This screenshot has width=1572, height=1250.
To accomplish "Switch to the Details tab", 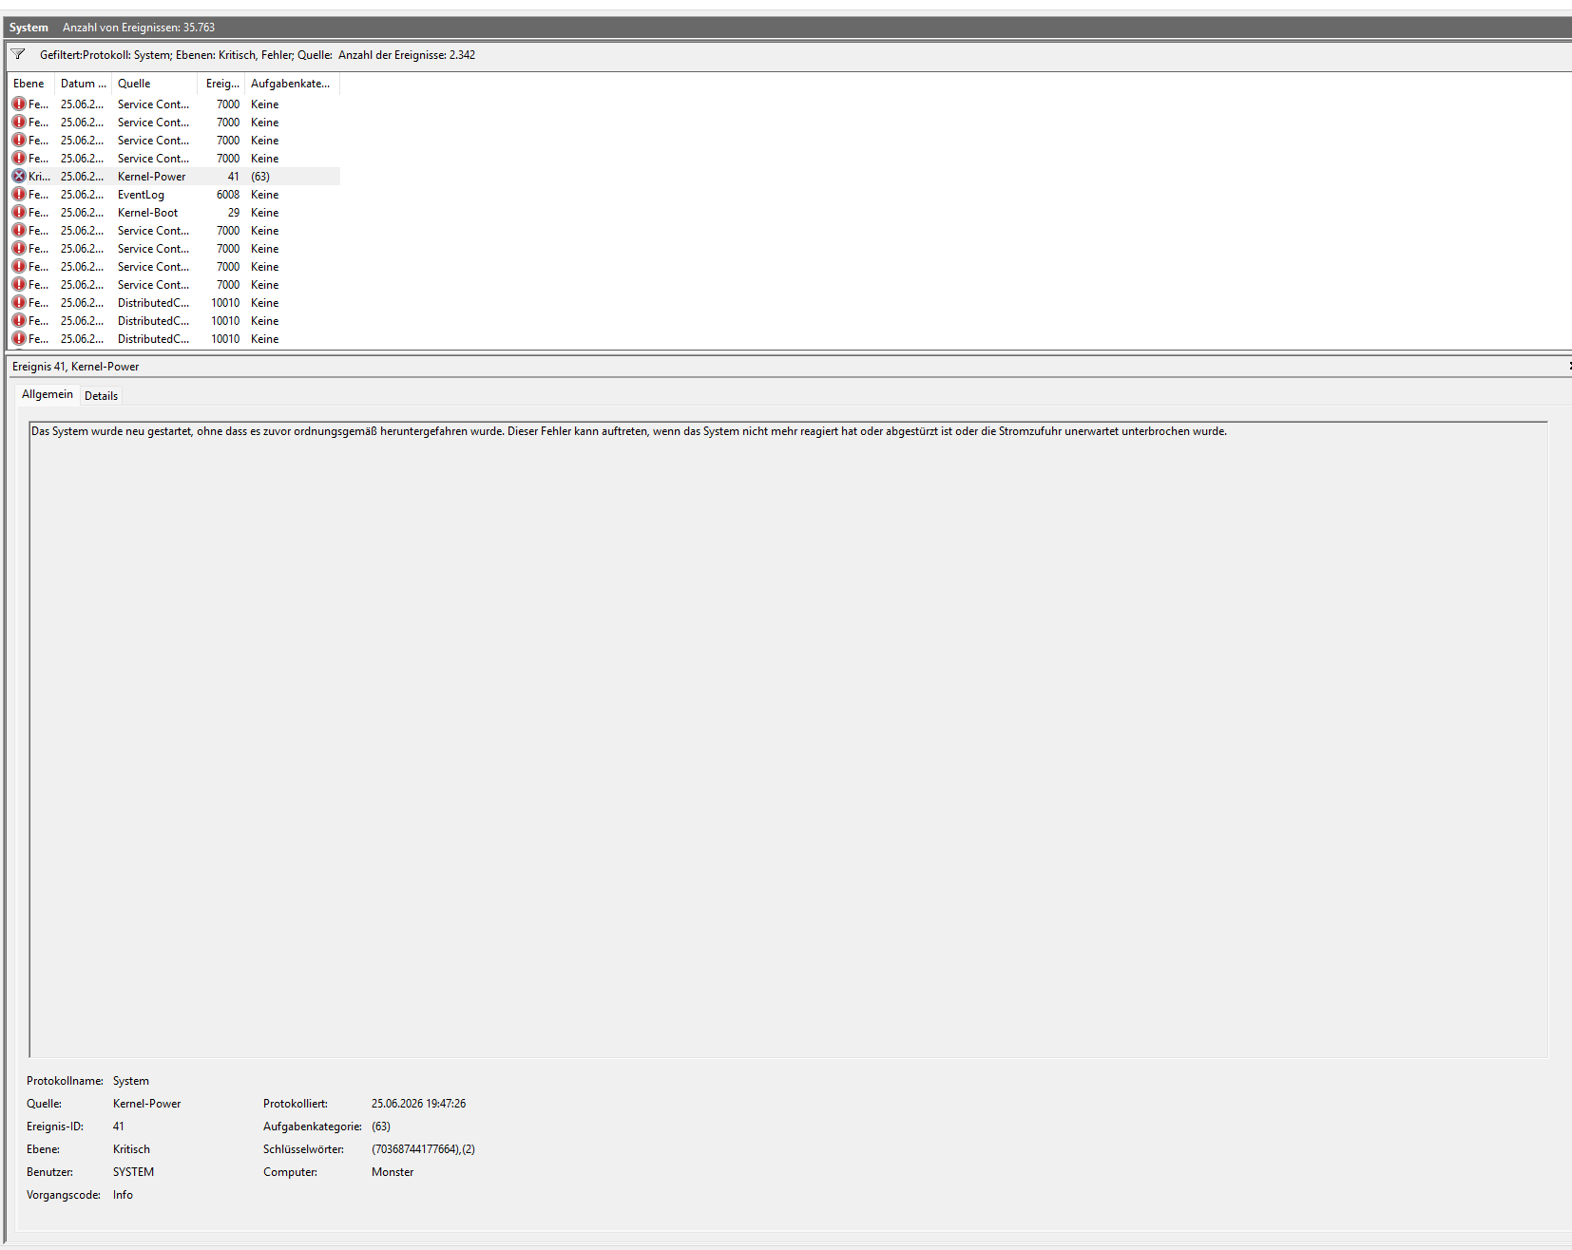I will [x=101, y=396].
